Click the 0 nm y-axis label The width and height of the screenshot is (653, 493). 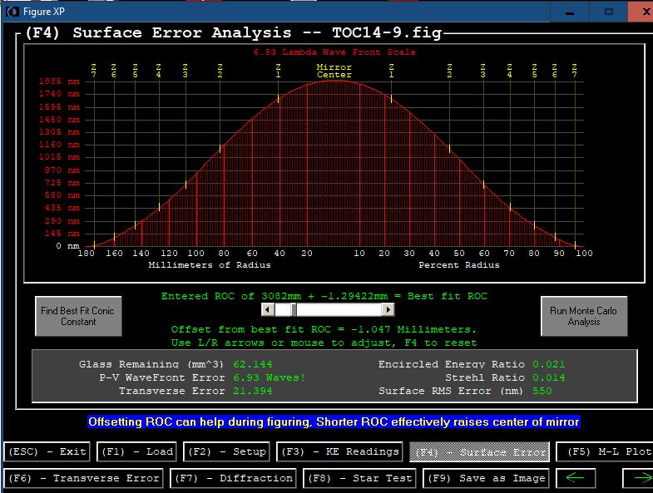point(68,245)
